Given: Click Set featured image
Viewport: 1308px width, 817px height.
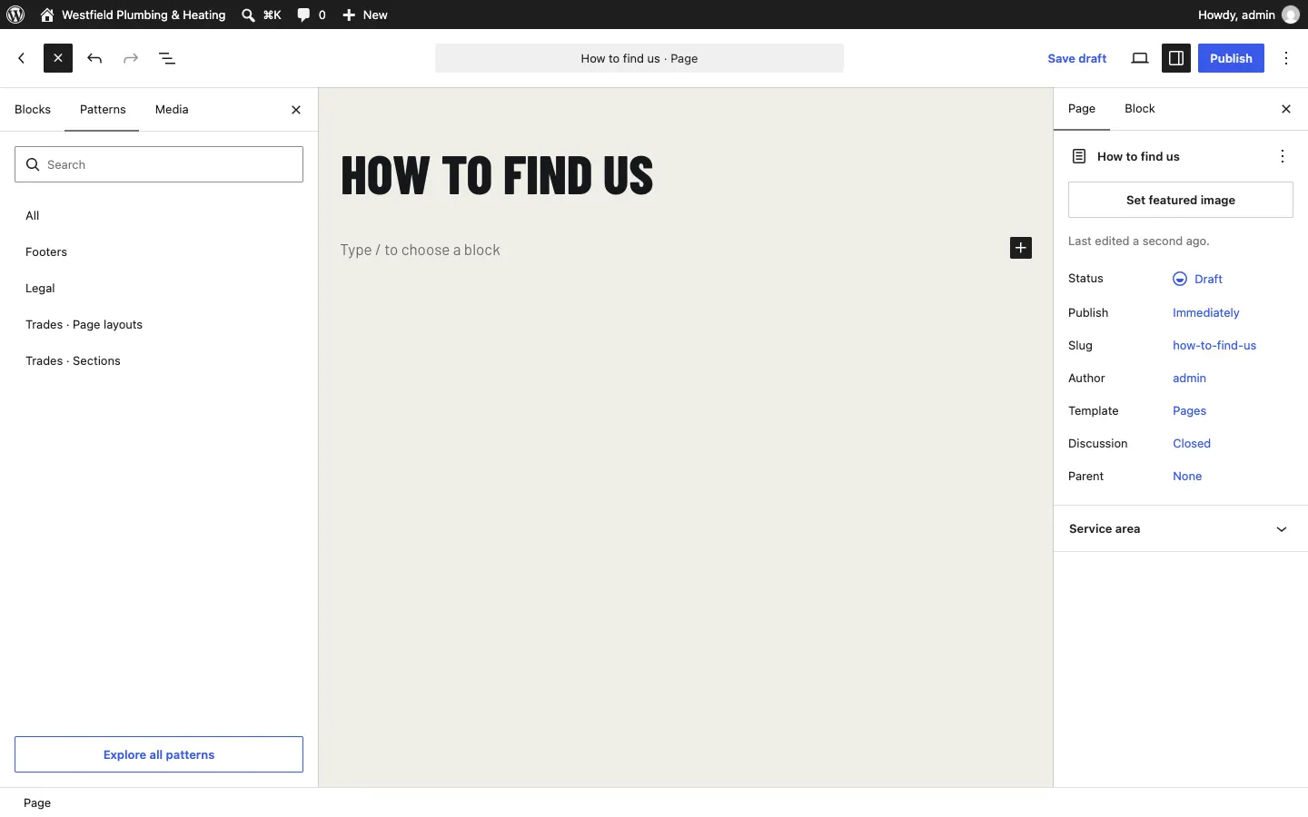Looking at the screenshot, I should pyautogui.click(x=1181, y=200).
